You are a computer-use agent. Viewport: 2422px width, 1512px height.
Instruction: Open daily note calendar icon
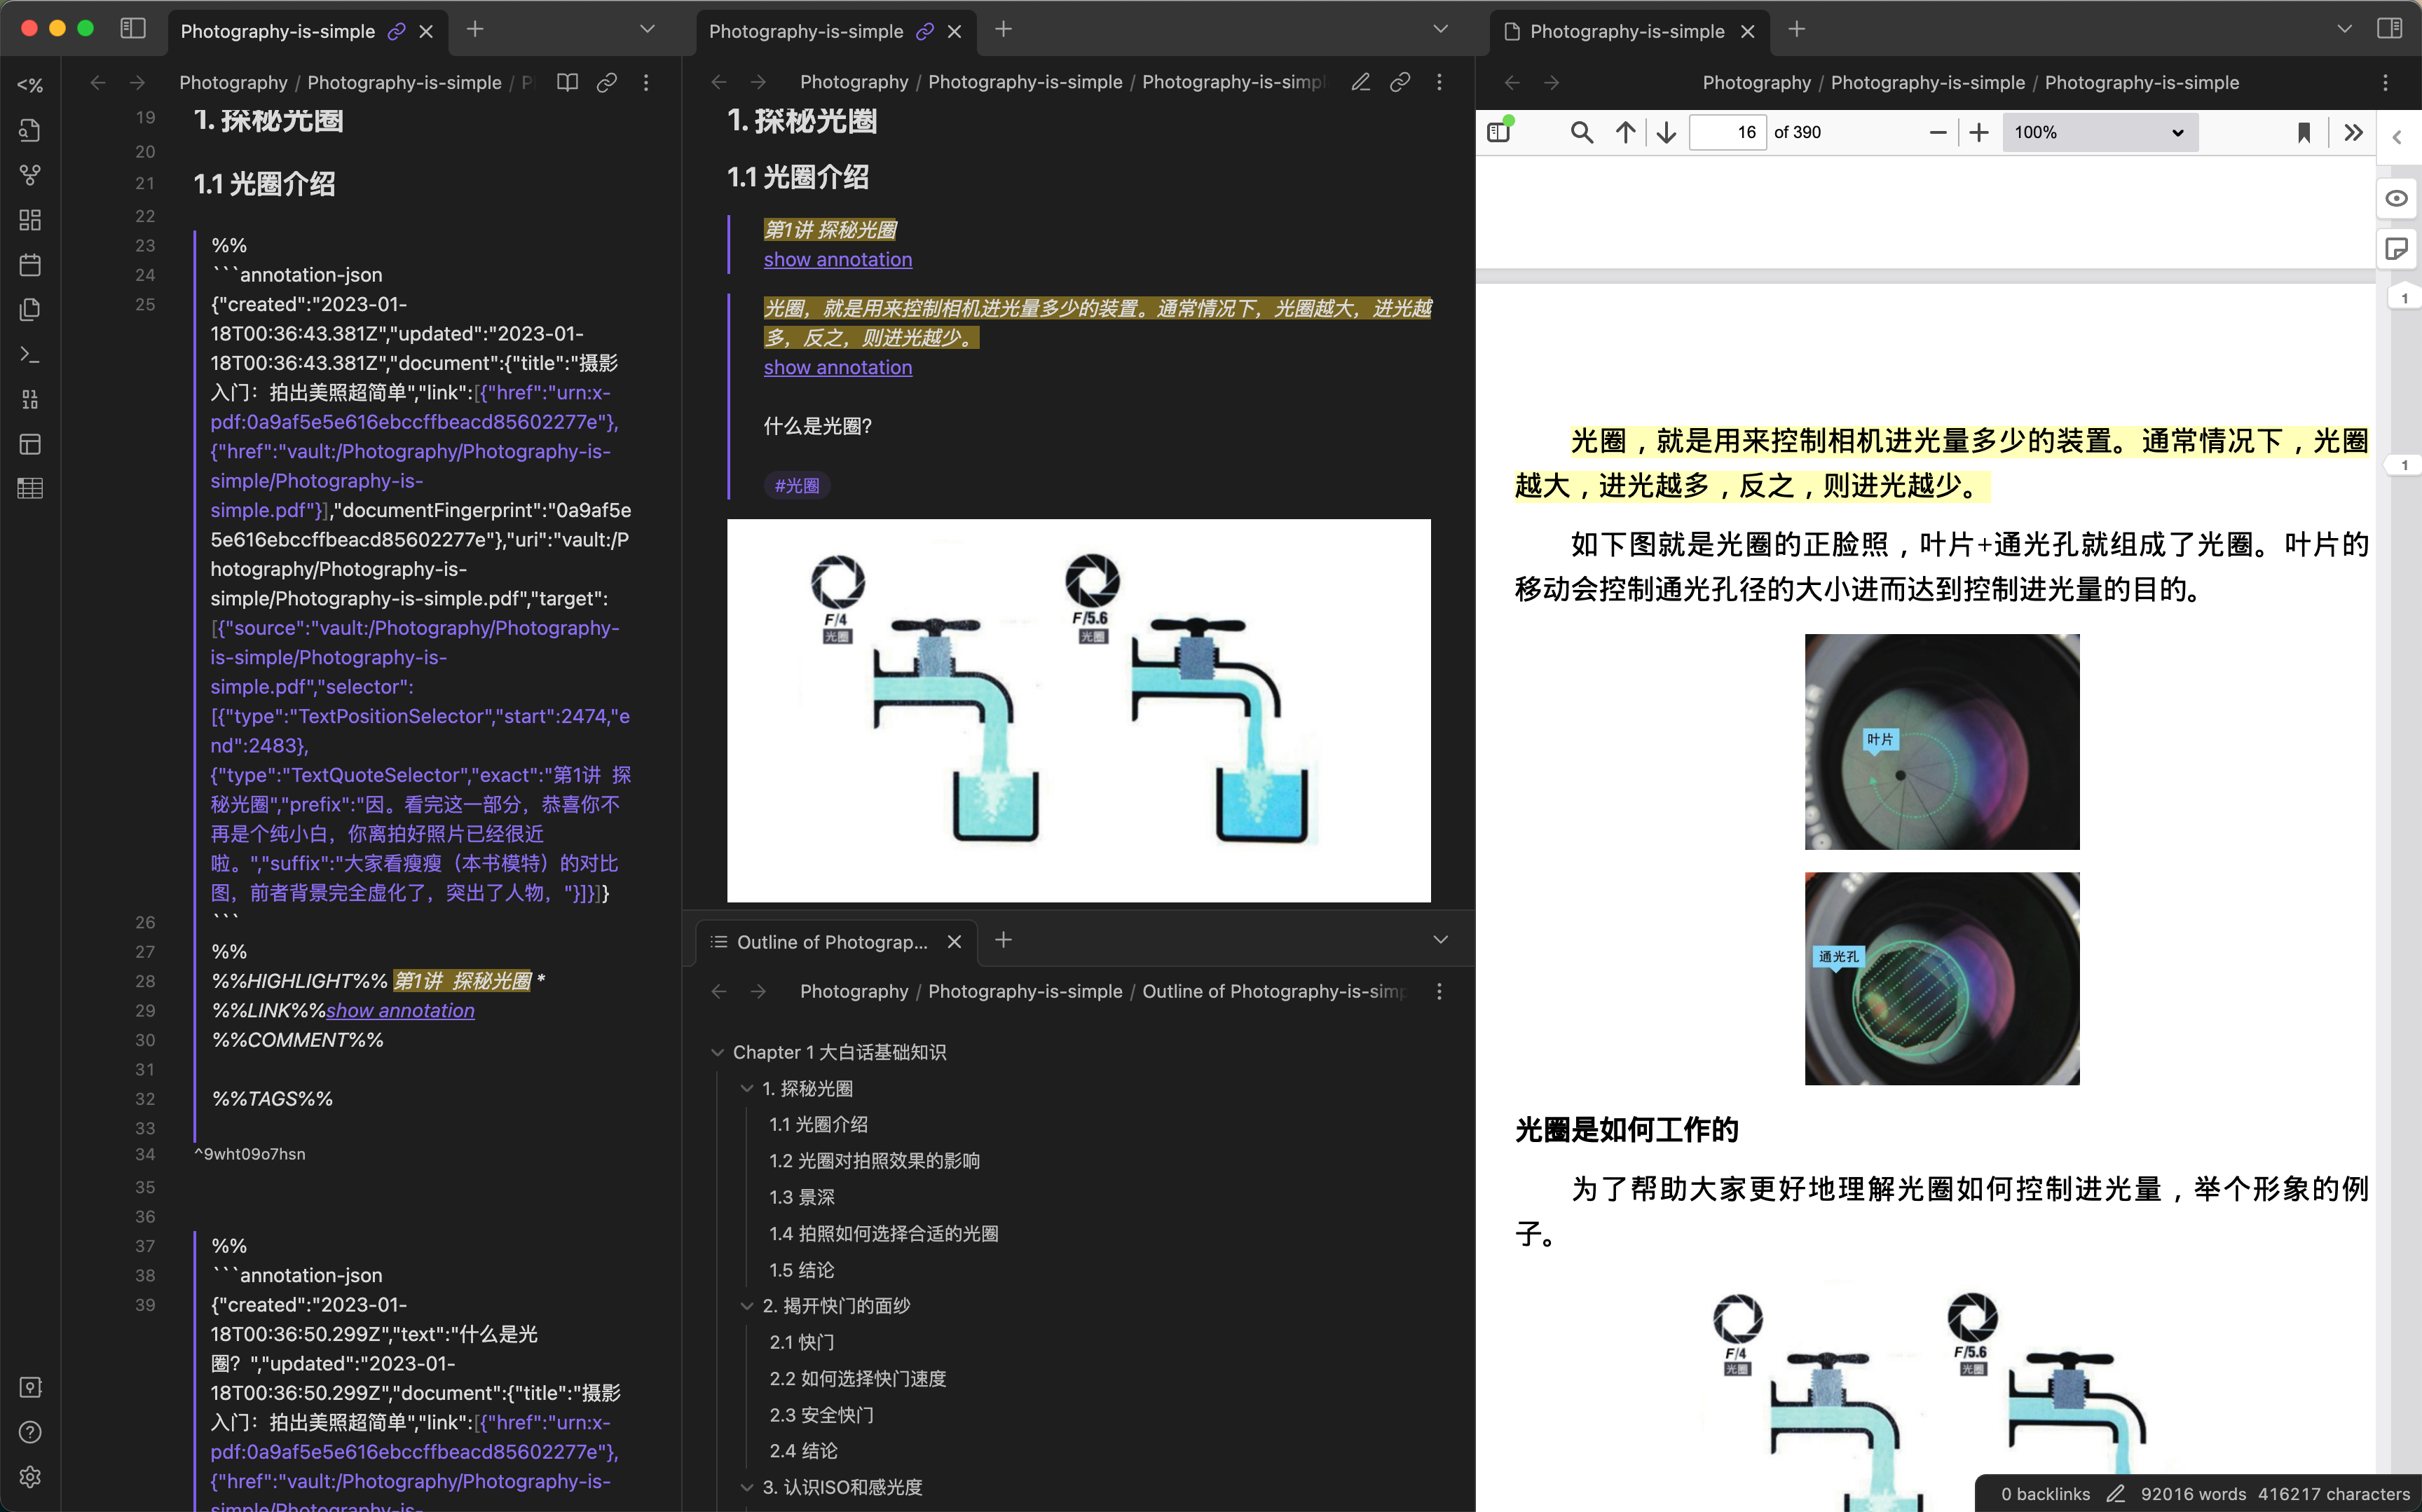point(30,265)
